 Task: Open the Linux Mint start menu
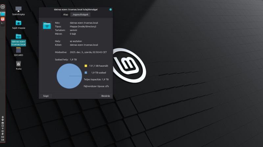coord(3,7)
